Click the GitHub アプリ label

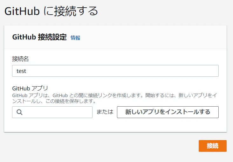pyautogui.click(x=30, y=88)
